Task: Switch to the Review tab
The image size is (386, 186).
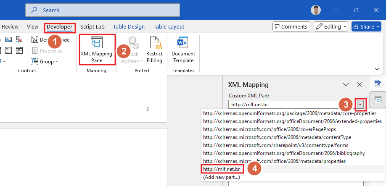Action: [10, 27]
